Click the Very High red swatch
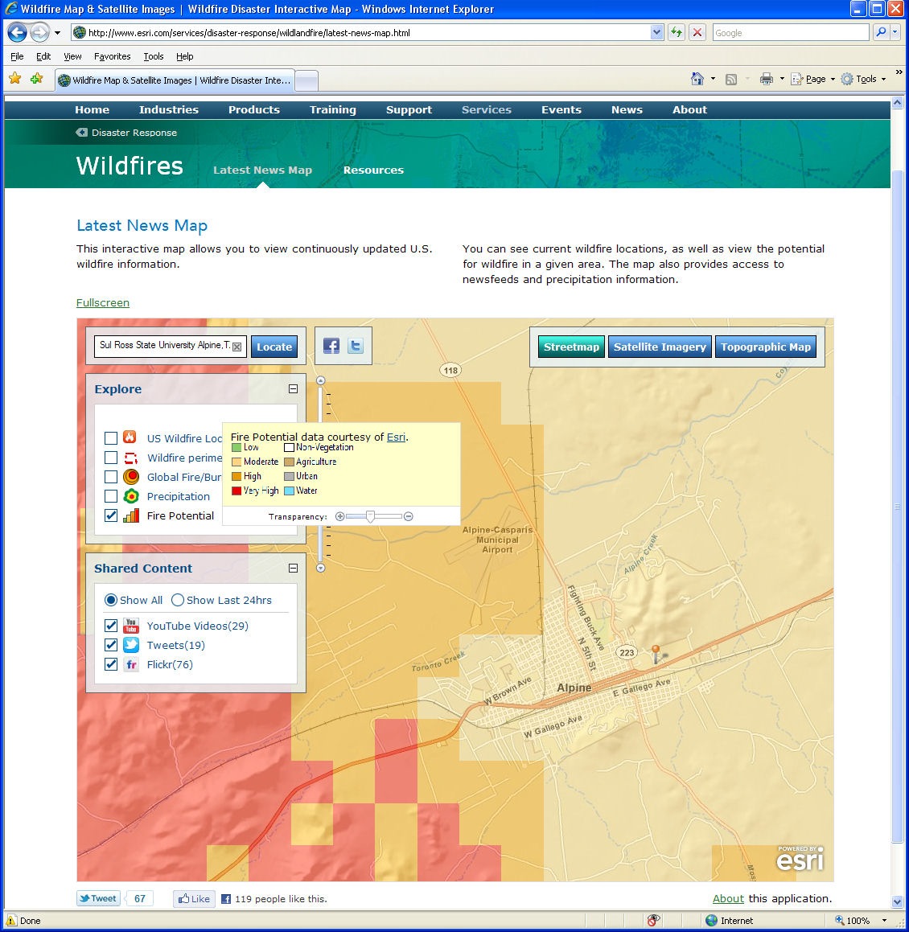Screen dimensions: 909x932 coord(237,491)
